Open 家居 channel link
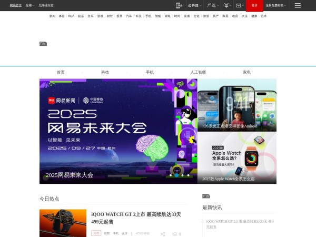This screenshot has width=316, height=237. (x=225, y=16)
